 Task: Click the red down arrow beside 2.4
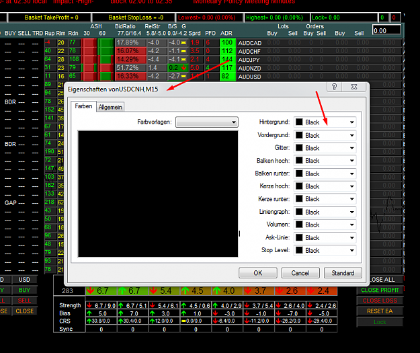click(311, 290)
